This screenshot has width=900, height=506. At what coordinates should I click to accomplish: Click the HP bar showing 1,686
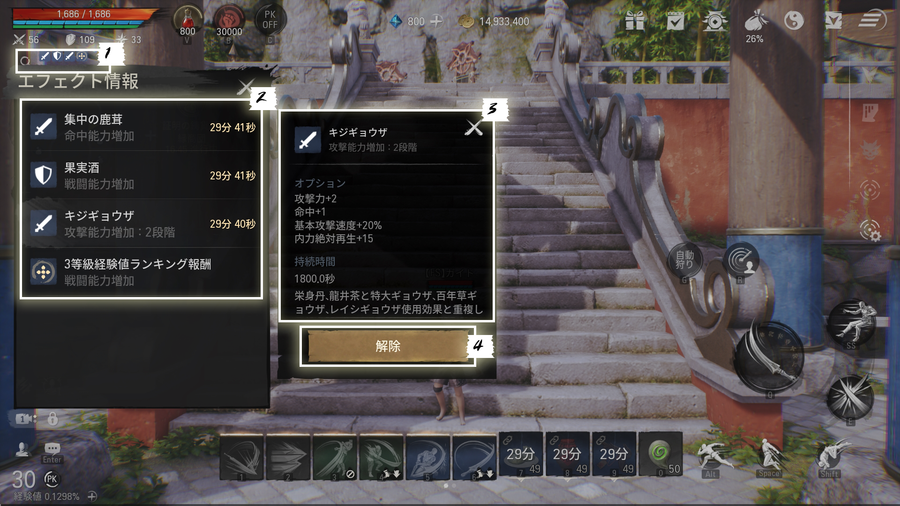(x=83, y=15)
